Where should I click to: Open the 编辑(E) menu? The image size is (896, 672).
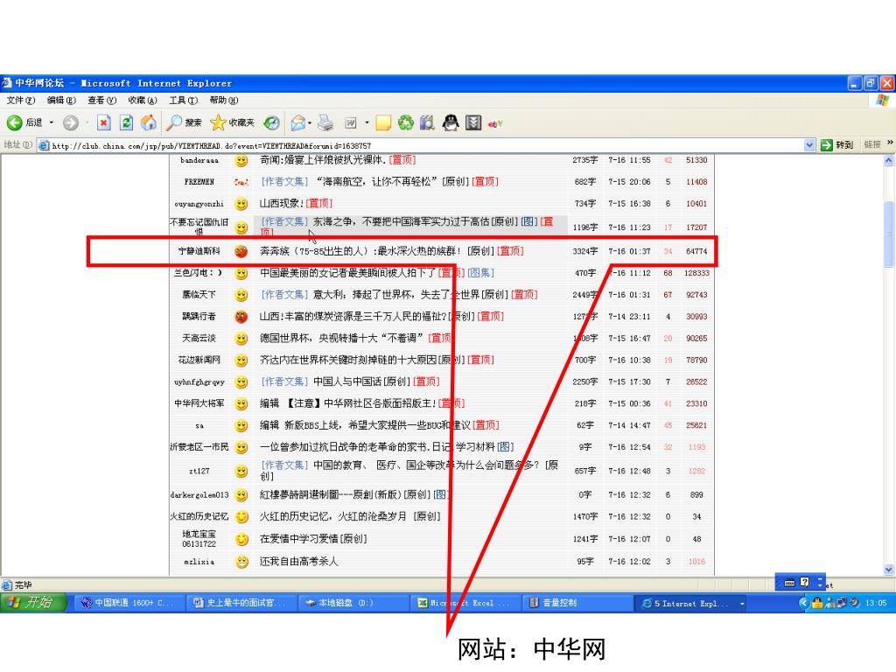[61, 101]
